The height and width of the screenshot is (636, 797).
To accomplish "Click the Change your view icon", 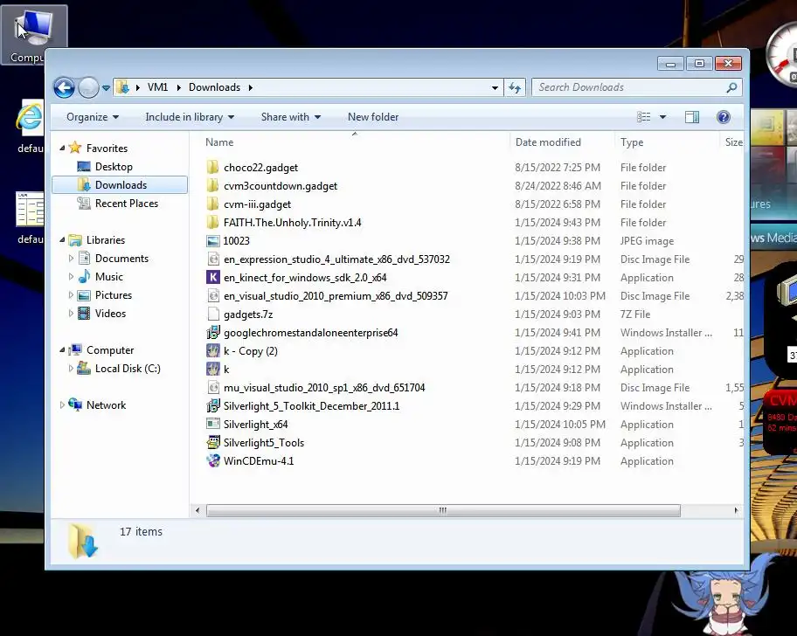I will click(643, 117).
